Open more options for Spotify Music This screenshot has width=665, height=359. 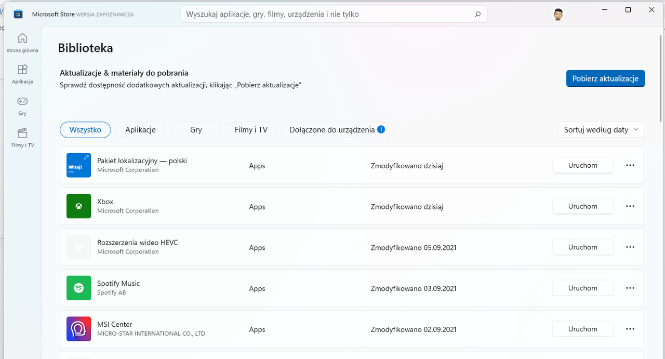(x=630, y=288)
